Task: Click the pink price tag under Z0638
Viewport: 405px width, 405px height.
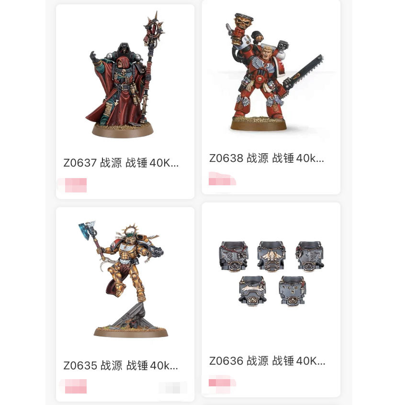Action: point(222,179)
